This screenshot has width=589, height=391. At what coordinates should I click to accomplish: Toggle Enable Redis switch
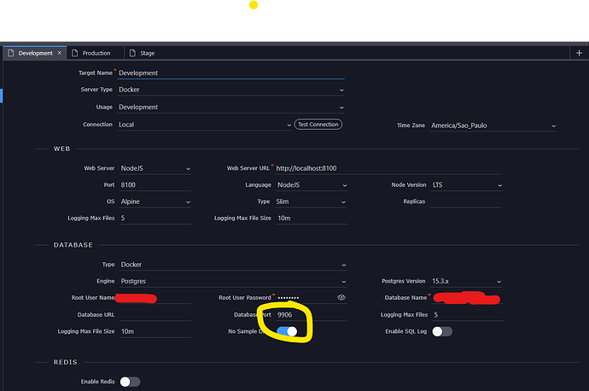130,382
